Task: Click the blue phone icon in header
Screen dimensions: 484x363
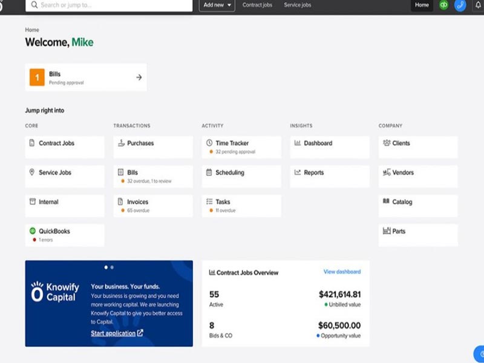Action: pos(460,5)
